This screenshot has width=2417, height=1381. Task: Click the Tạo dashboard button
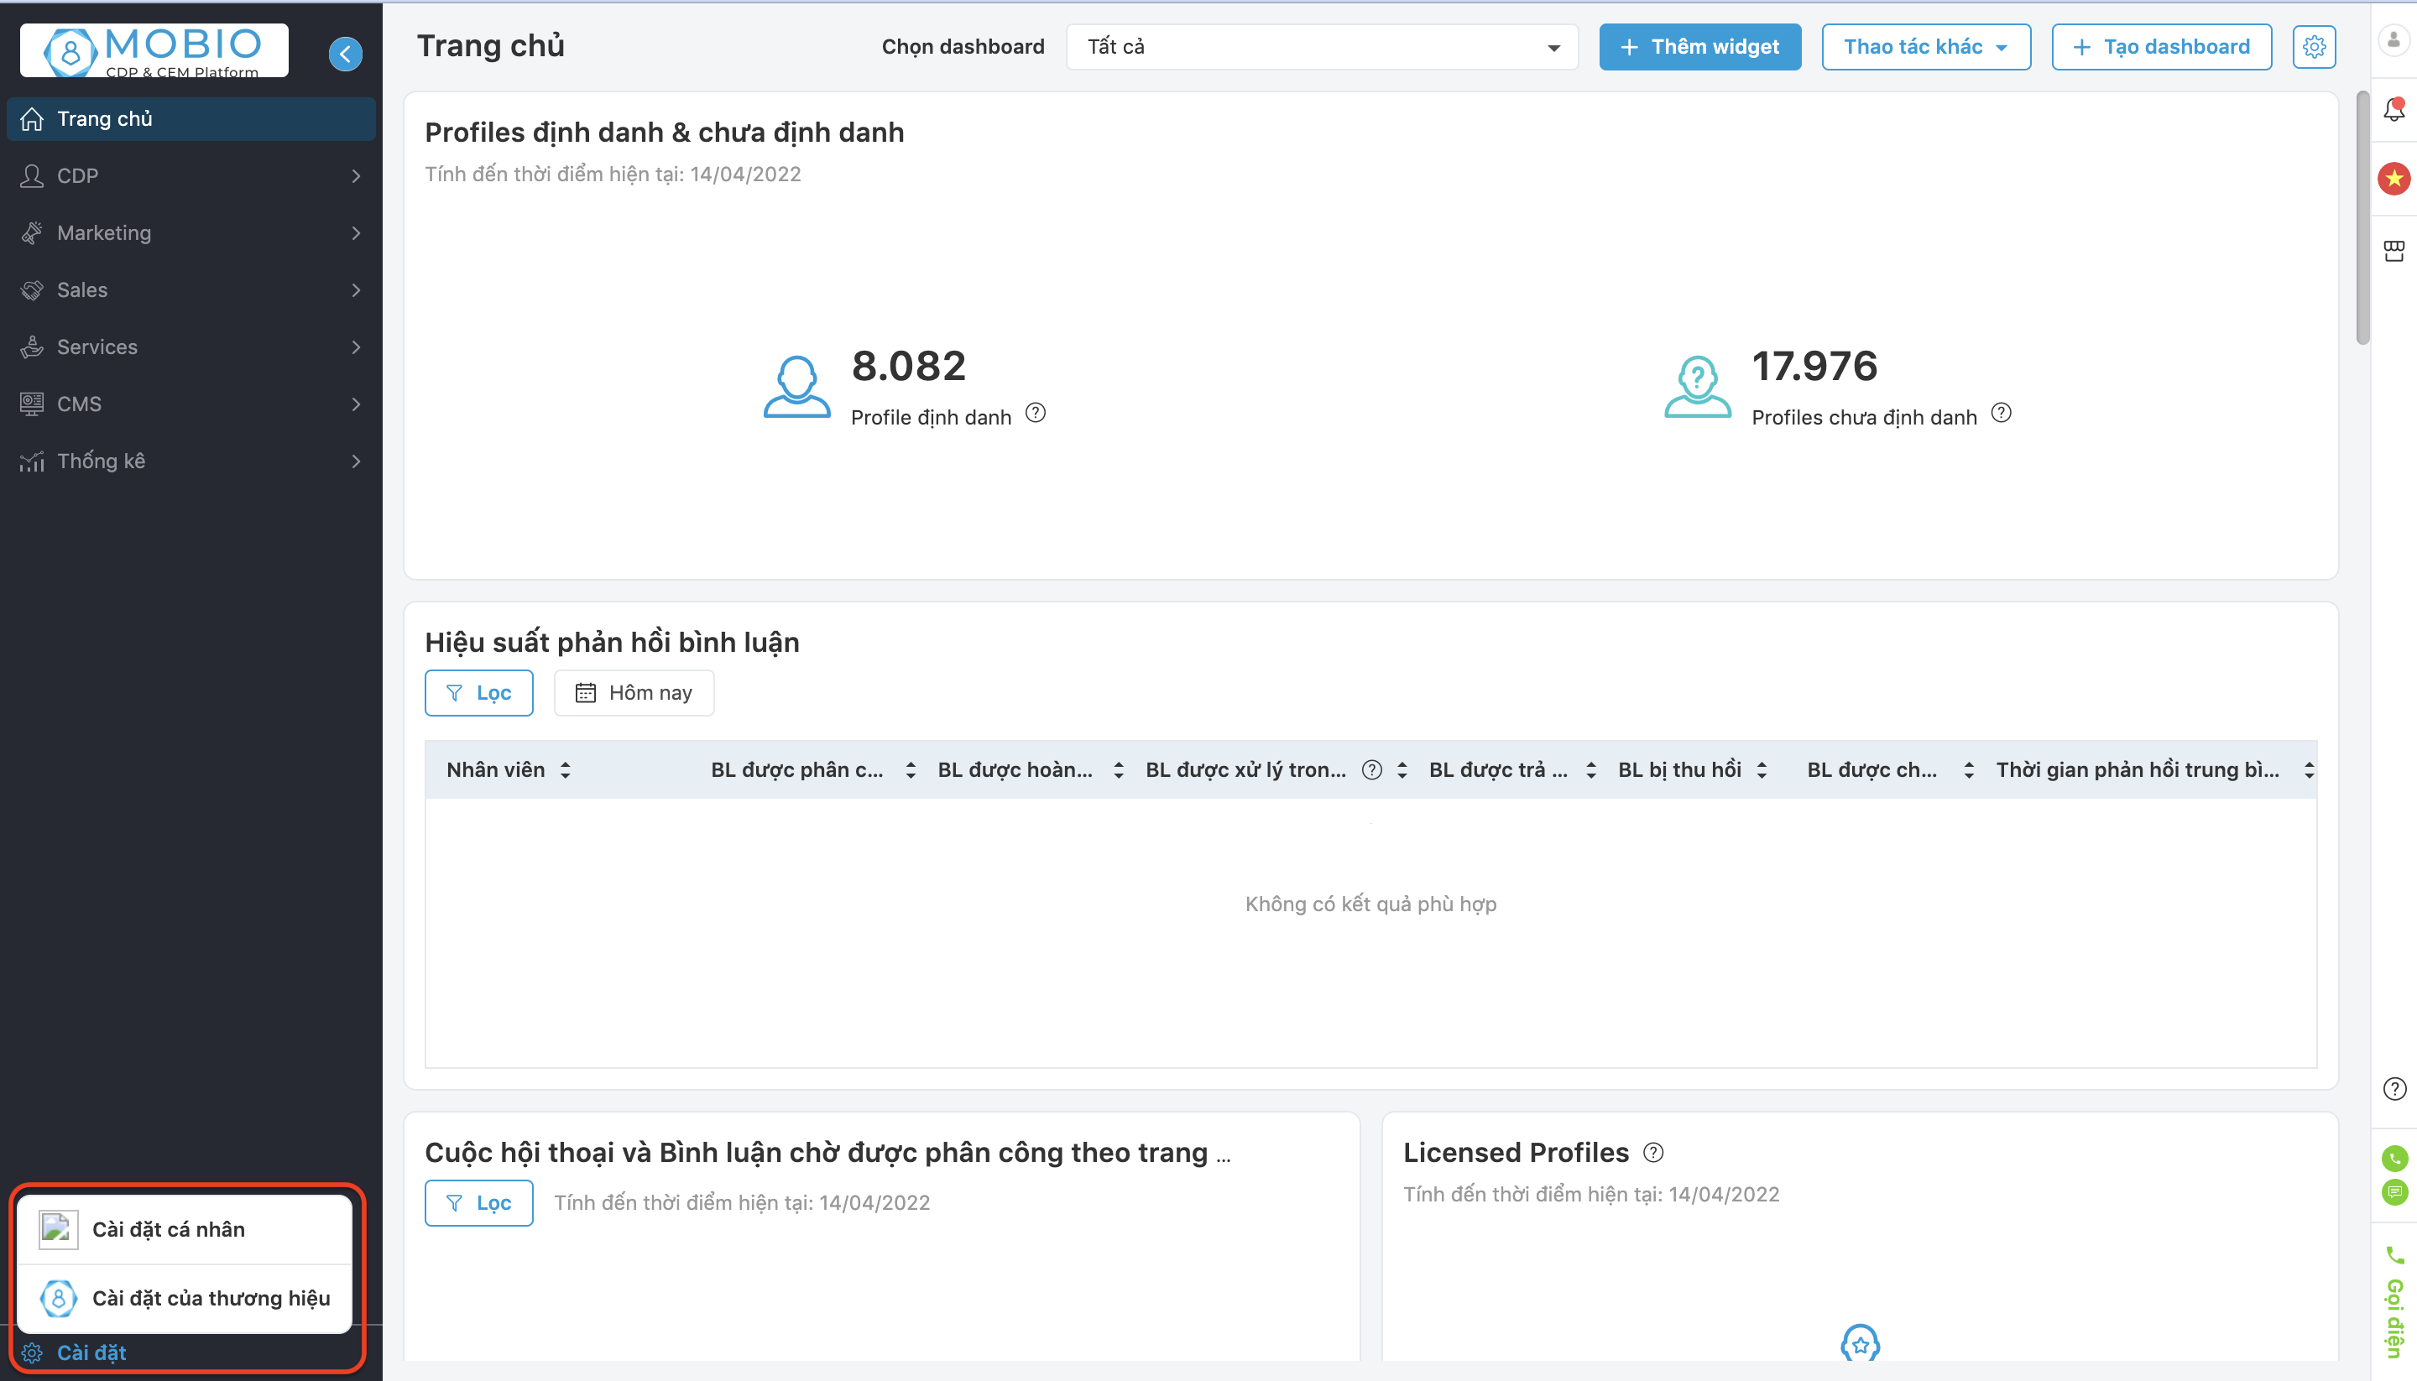(x=2161, y=46)
